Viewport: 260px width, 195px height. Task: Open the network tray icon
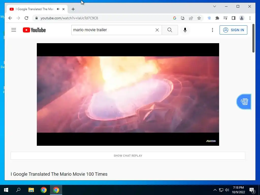[221, 190]
